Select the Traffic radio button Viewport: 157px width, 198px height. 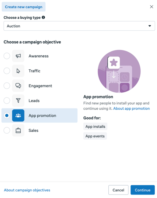point(7,71)
